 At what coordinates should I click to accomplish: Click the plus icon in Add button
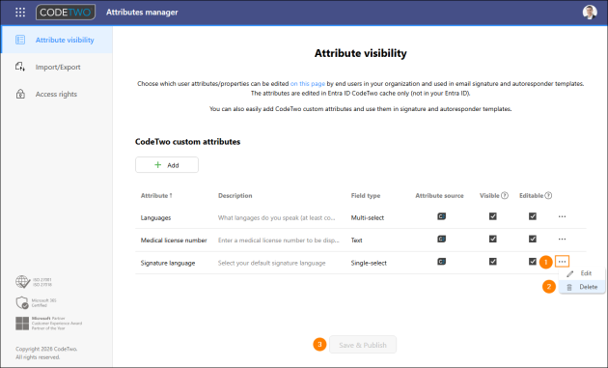158,165
